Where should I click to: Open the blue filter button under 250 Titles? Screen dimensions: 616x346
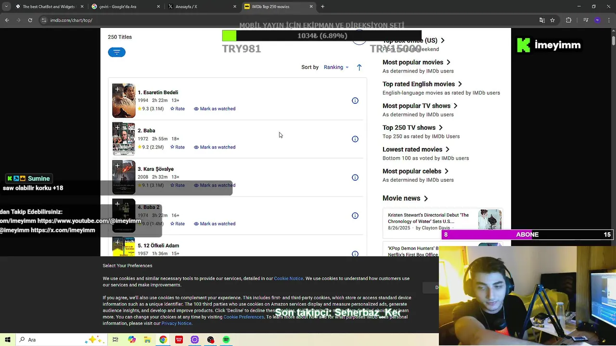pos(116,52)
